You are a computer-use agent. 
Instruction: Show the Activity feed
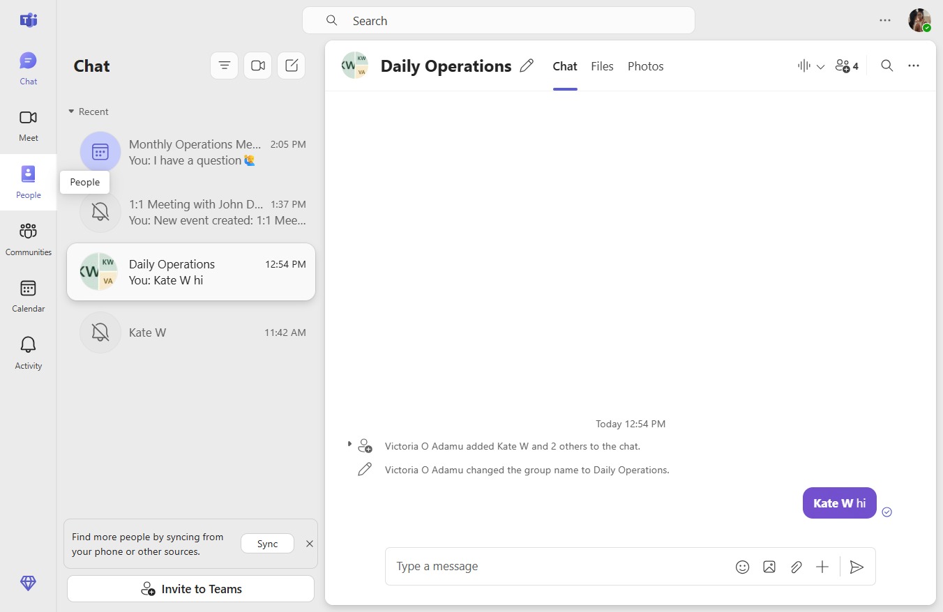click(28, 353)
